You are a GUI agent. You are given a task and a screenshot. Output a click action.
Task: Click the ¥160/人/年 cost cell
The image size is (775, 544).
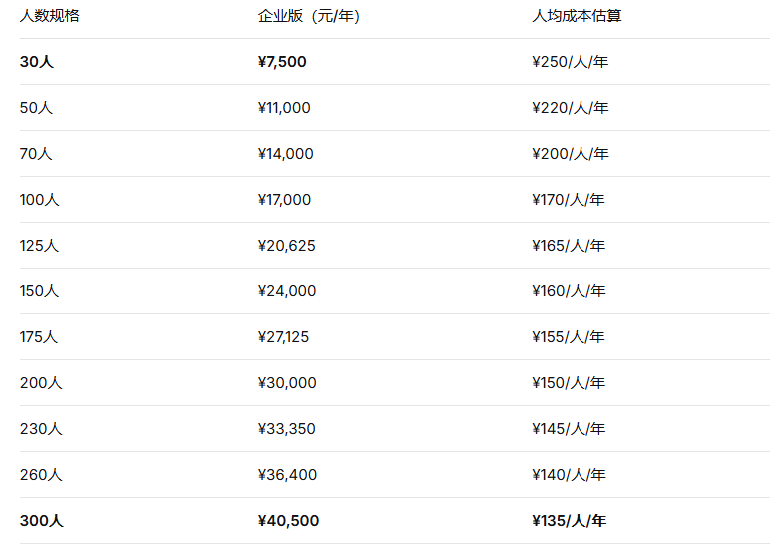point(569,291)
